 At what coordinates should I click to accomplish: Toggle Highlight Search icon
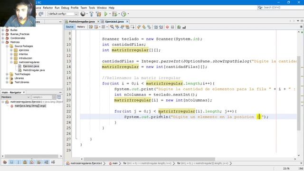click(127, 27)
